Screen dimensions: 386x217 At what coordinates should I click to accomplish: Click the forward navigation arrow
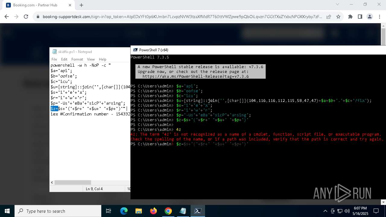pyautogui.click(x=16, y=17)
